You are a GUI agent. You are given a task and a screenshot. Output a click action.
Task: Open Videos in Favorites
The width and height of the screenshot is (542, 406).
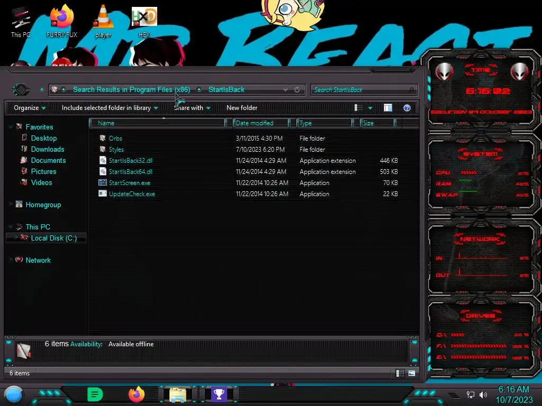coord(41,182)
